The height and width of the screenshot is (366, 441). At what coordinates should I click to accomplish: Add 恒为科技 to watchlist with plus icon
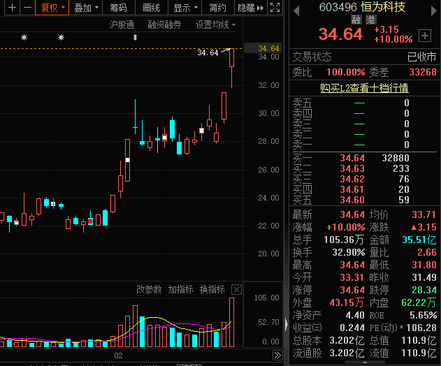click(425, 35)
